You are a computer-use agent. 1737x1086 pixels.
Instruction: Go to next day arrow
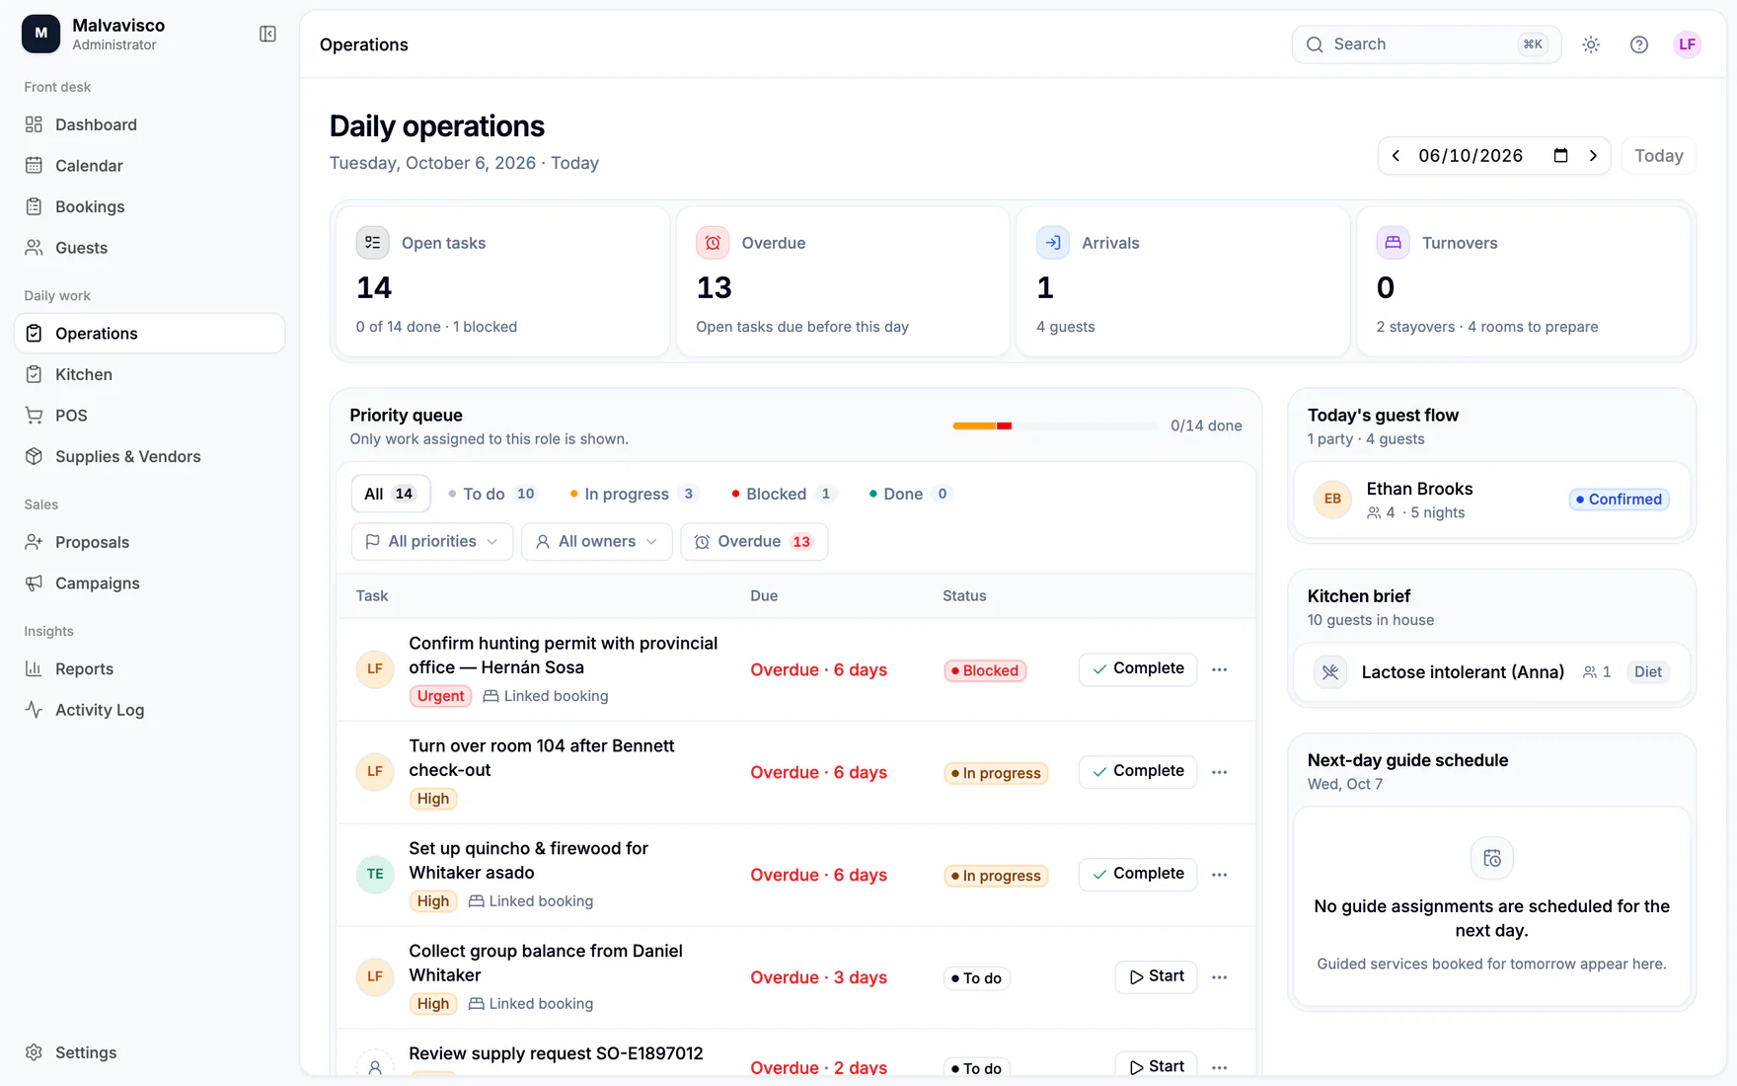(x=1593, y=156)
